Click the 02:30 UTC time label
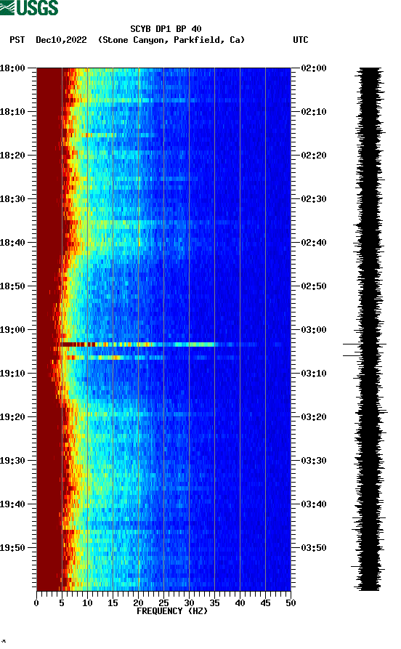The image size is (401, 649). (314, 199)
